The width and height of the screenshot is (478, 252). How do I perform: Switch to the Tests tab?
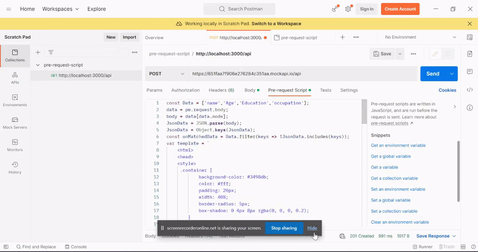point(325,90)
